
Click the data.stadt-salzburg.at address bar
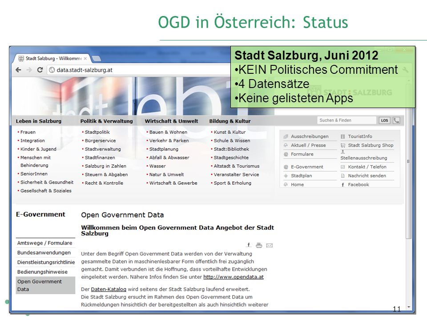(139, 70)
